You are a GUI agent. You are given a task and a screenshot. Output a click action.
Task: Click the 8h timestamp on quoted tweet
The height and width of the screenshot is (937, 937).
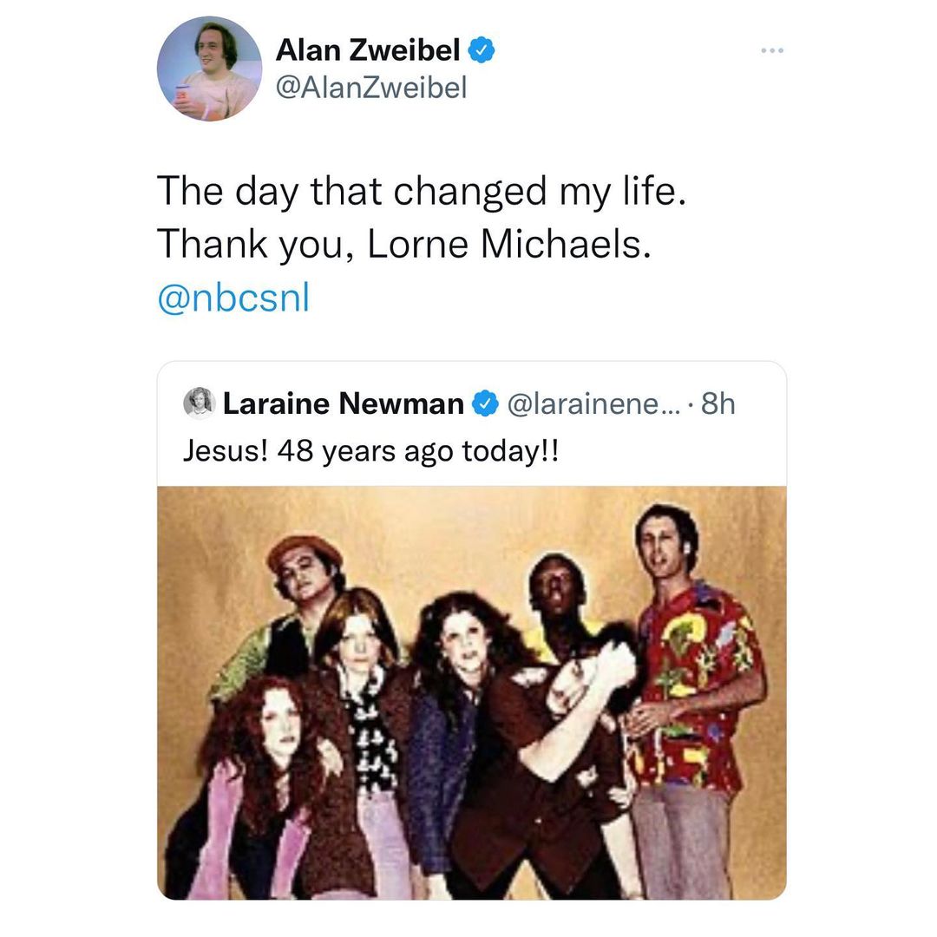tap(717, 403)
